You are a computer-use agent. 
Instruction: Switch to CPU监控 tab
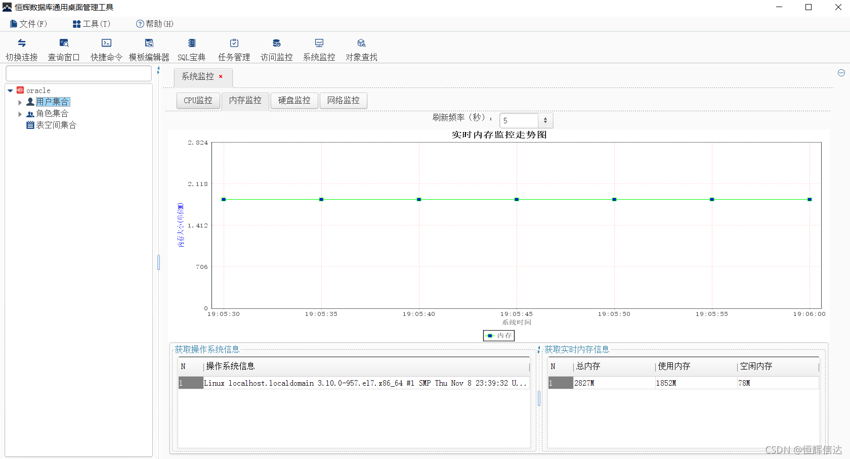point(198,100)
